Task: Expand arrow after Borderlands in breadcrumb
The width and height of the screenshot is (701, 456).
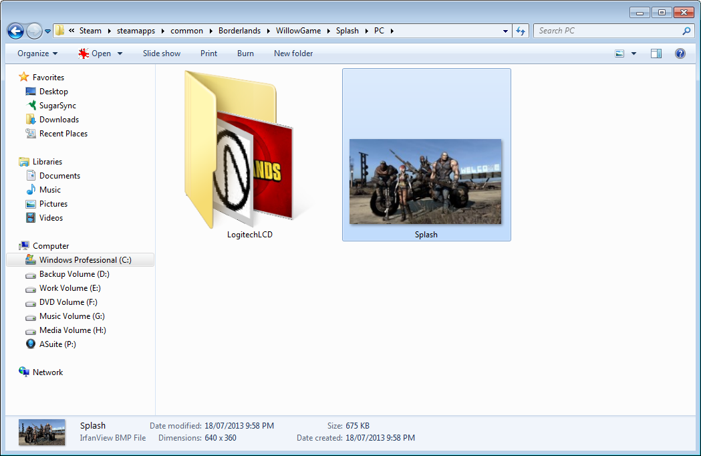Action: coord(268,31)
